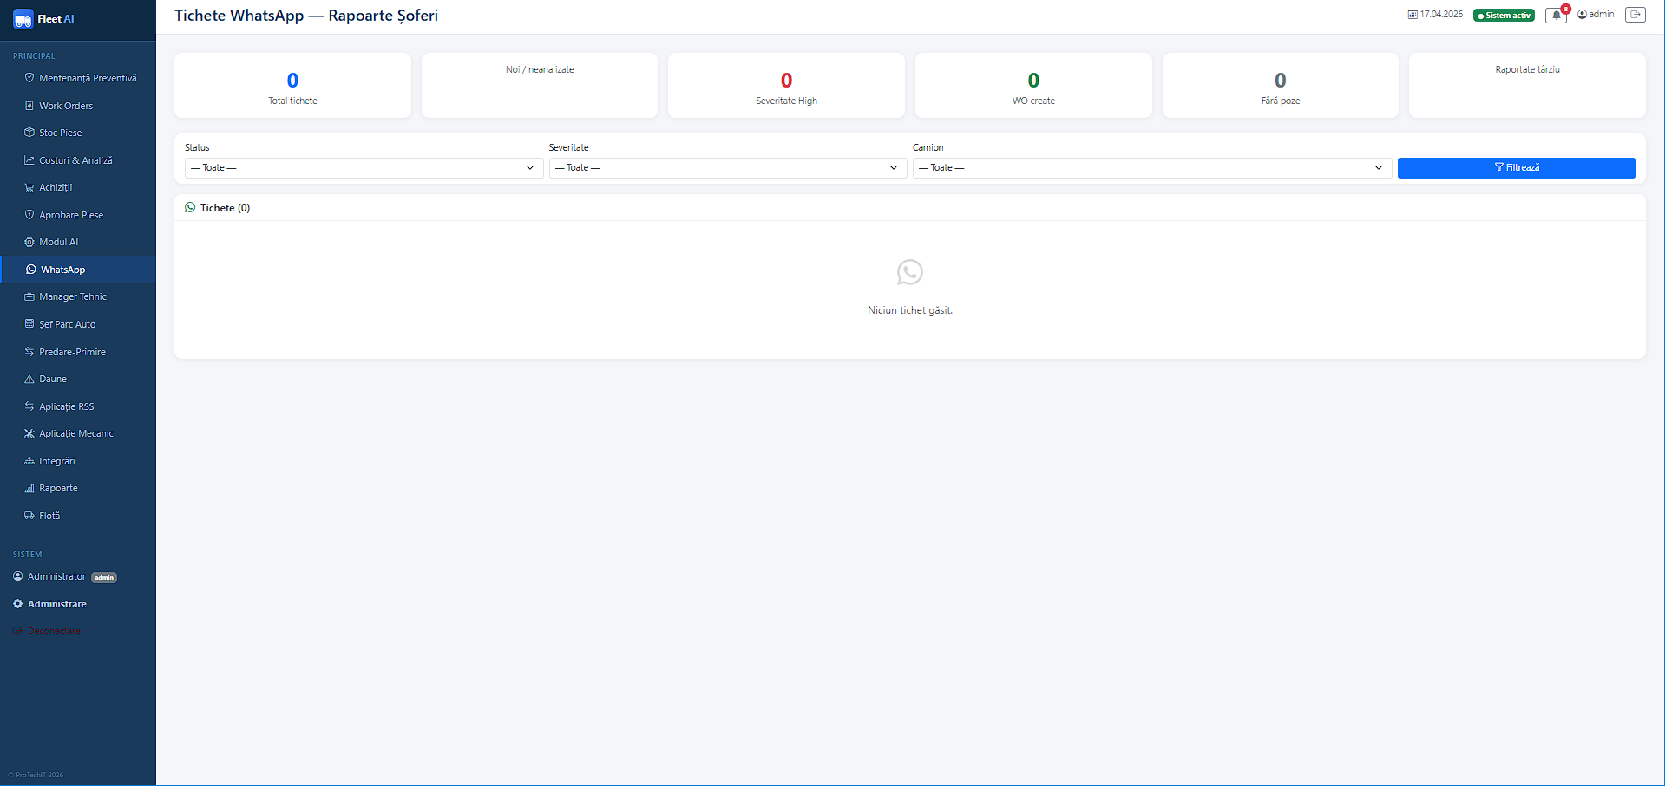Image resolution: width=1665 pixels, height=786 pixels.
Task: Click the Noi / neanalizate card
Action: 540,85
